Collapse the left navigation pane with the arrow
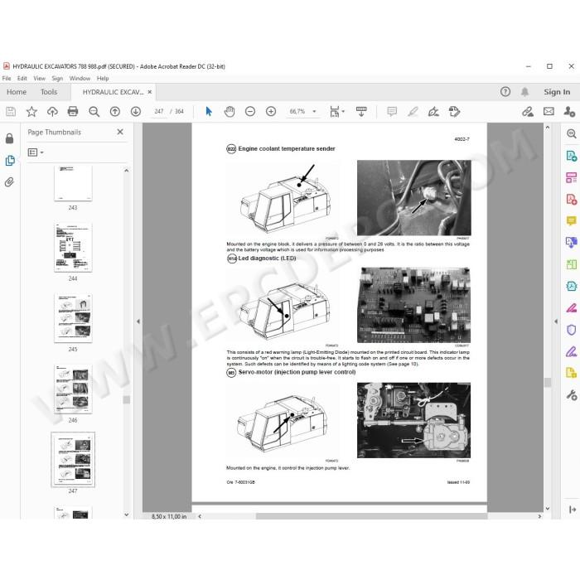 tap(138, 321)
